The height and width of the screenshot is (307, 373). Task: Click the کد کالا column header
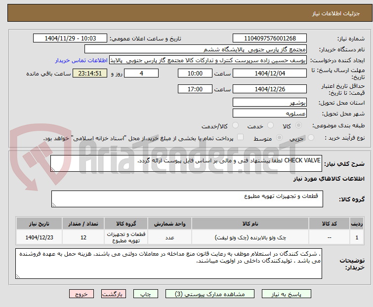pos(329,224)
